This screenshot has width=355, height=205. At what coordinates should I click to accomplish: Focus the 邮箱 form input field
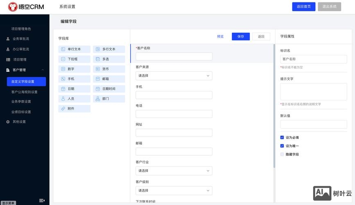click(174, 151)
